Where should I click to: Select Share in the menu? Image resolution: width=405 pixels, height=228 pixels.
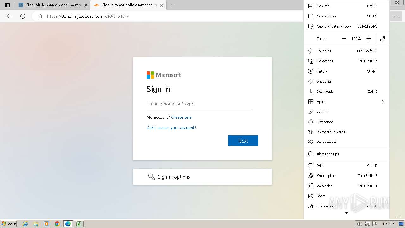coord(346,196)
